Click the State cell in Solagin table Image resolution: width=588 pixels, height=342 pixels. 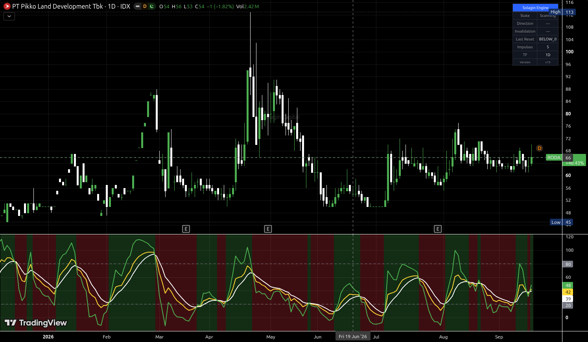point(525,16)
